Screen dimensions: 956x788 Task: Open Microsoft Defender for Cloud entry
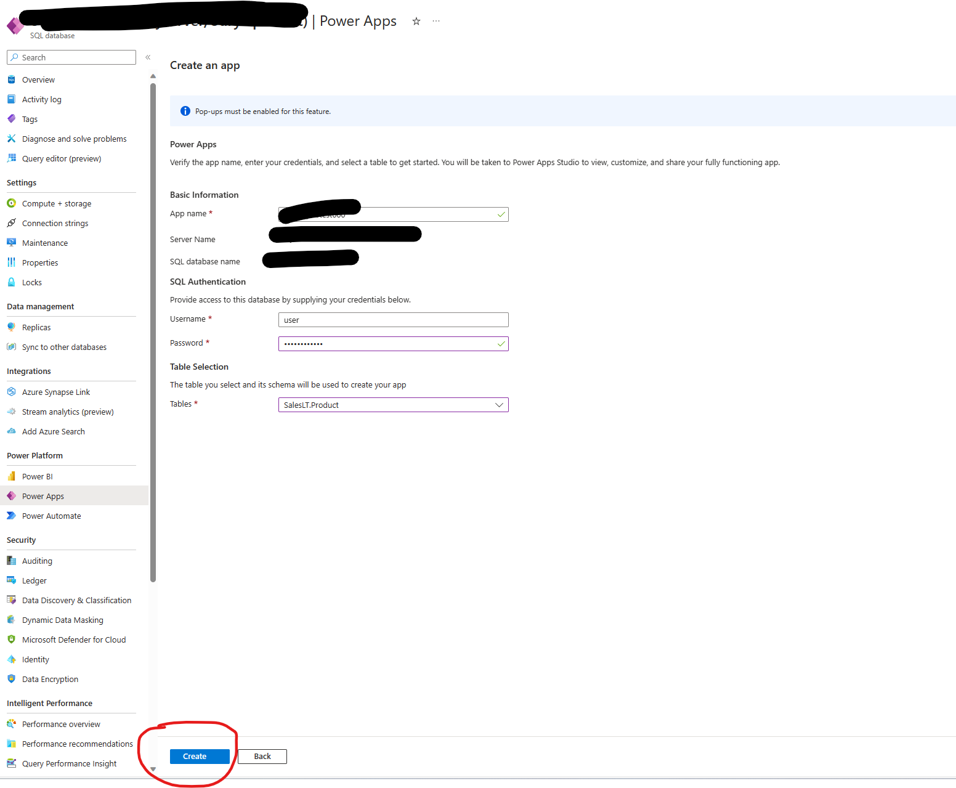(74, 640)
